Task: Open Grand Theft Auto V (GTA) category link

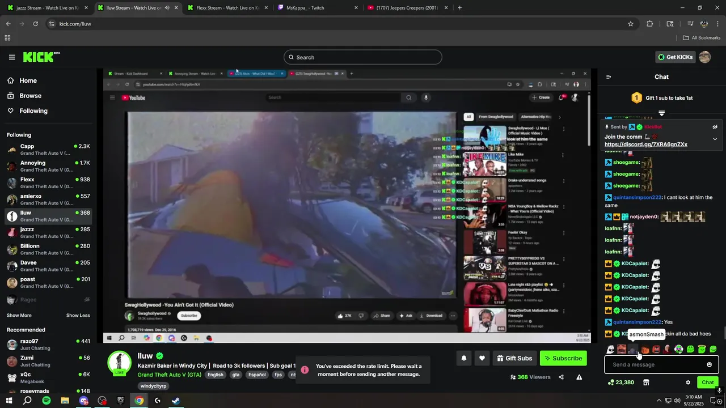Action: pyautogui.click(x=169, y=375)
